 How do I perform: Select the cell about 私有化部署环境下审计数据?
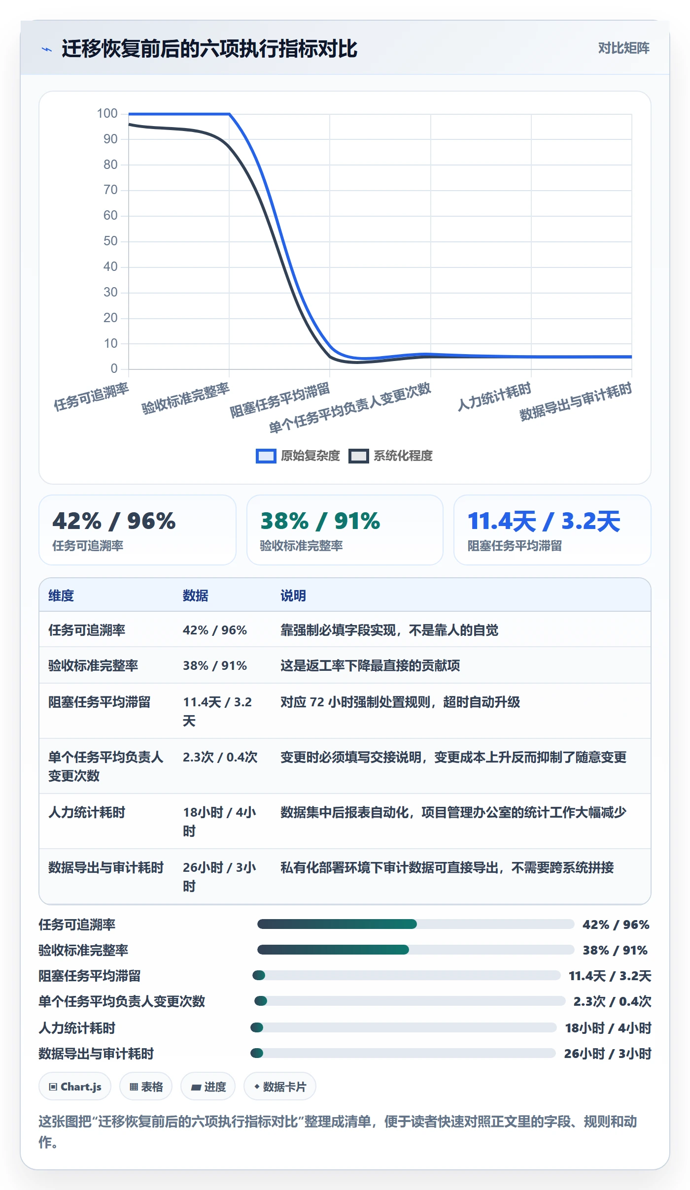[447, 867]
